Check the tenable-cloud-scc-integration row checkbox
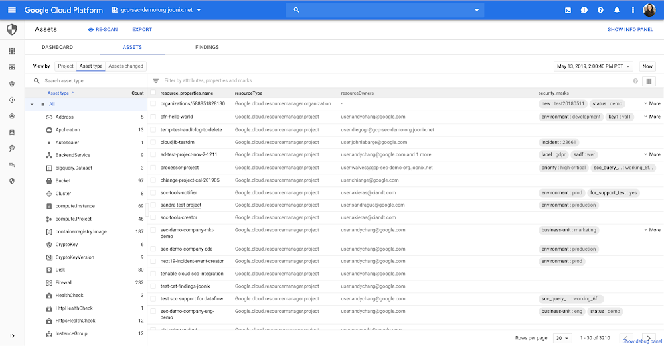 pyautogui.click(x=153, y=274)
